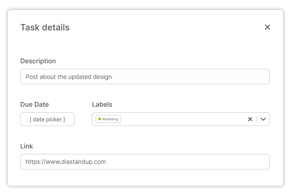Focus the Link input field

click(145, 162)
